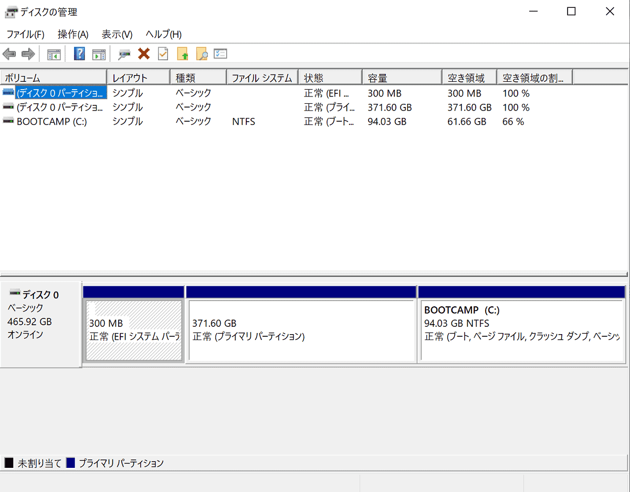Click the folder with magnifying glass icon
Viewport: 630px width, 492px height.
[202, 54]
